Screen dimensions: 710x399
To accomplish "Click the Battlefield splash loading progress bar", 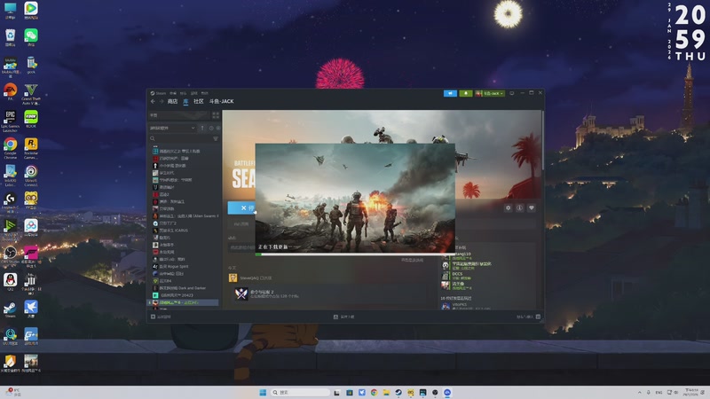I will pos(355,254).
